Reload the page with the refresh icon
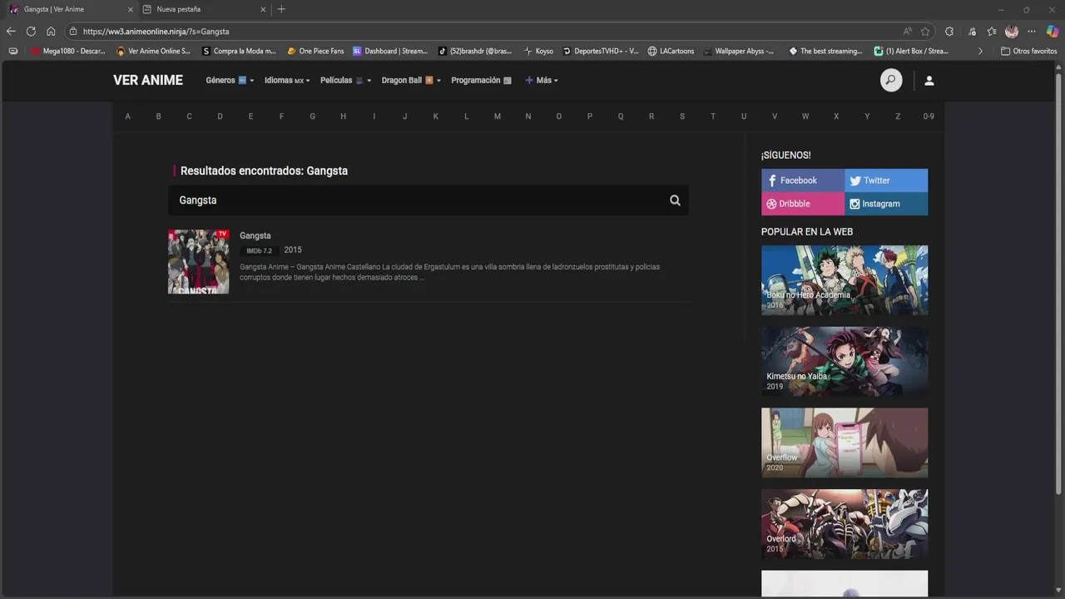1065x599 pixels. (x=31, y=32)
